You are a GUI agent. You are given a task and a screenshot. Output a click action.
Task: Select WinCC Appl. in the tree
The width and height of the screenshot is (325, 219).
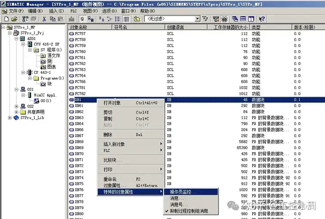(x=45, y=95)
